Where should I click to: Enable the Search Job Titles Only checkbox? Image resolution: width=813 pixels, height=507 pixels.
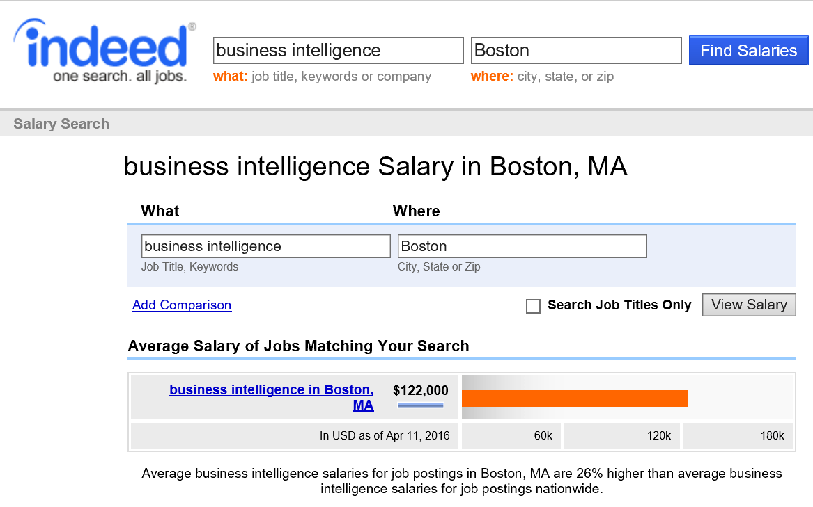[x=533, y=306]
